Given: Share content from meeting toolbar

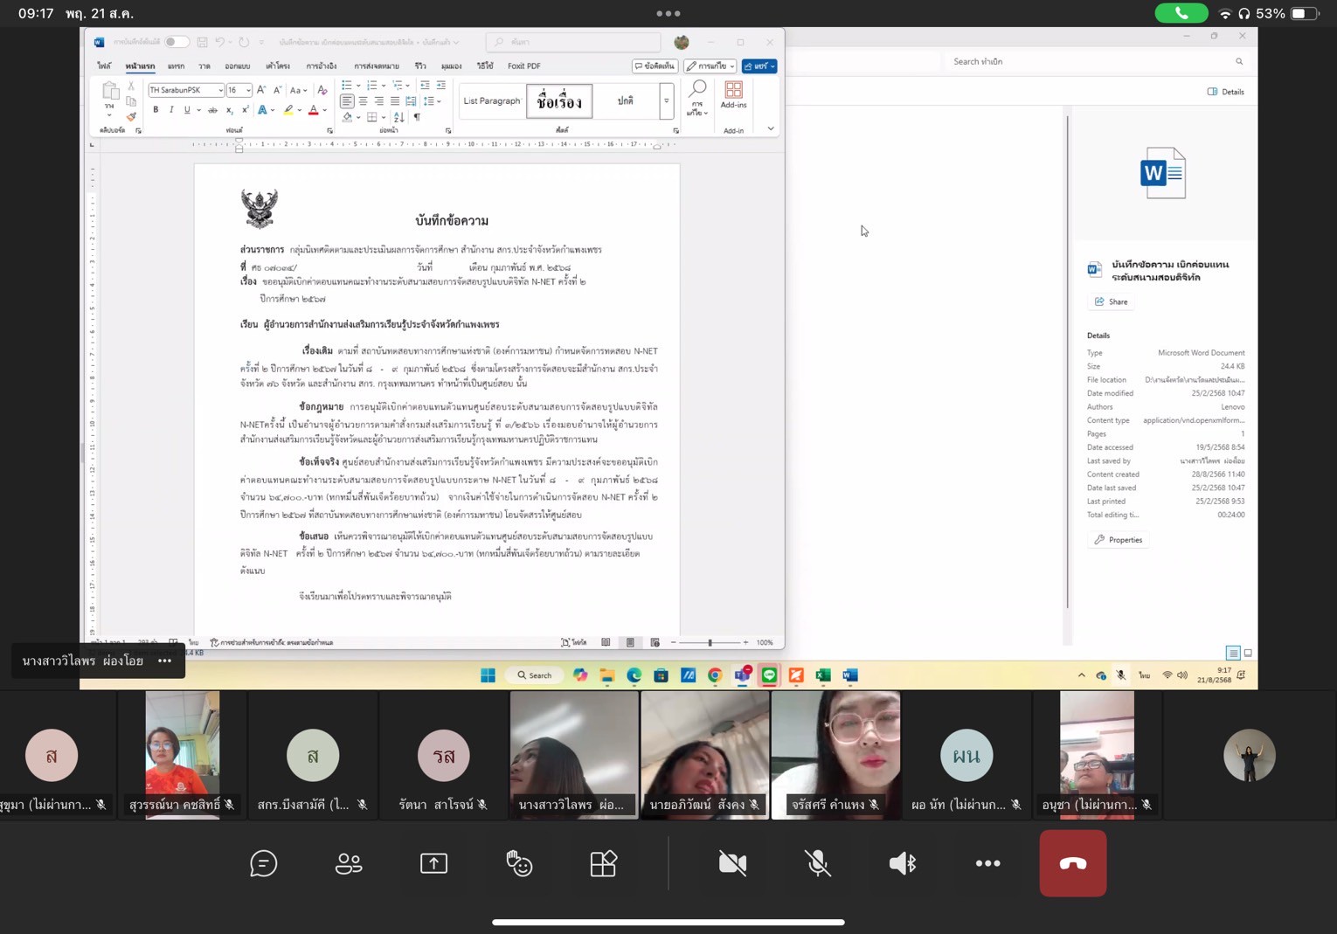Looking at the screenshot, I should (433, 863).
